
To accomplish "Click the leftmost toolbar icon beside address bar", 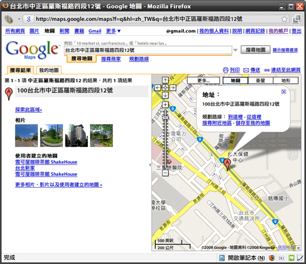I will click(9, 19).
